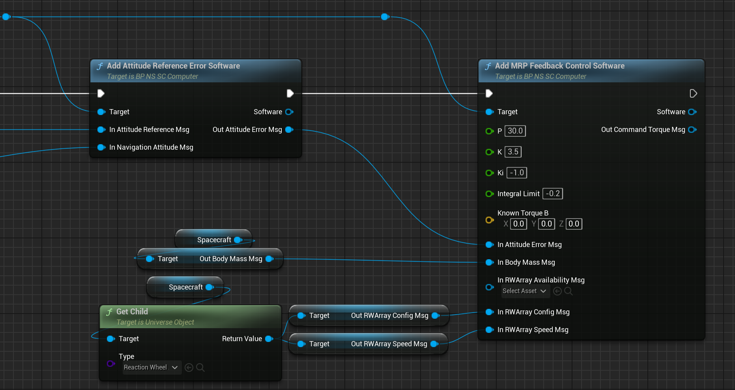Image resolution: width=735 pixels, height=390 pixels.
Task: Open the Select Asset dropdown for RWArray Availability
Action: tap(524, 291)
